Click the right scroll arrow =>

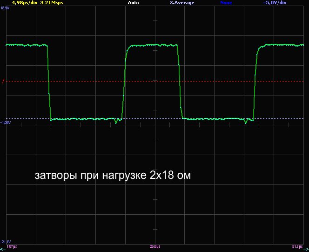(306, 250)
